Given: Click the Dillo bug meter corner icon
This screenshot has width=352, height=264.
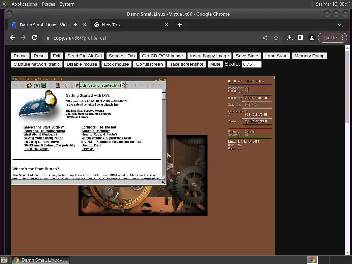Looking at the screenshot, I should 164,182.
